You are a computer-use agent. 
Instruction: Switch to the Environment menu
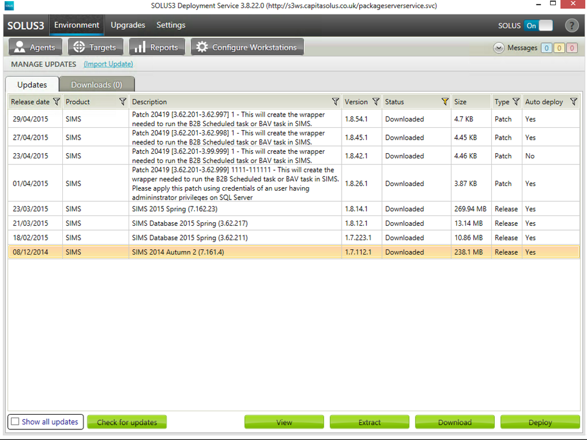pyautogui.click(x=77, y=25)
